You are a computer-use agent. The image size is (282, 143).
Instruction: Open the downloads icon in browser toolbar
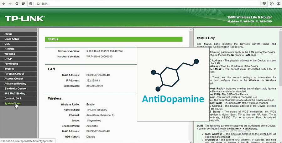click(x=272, y=3)
